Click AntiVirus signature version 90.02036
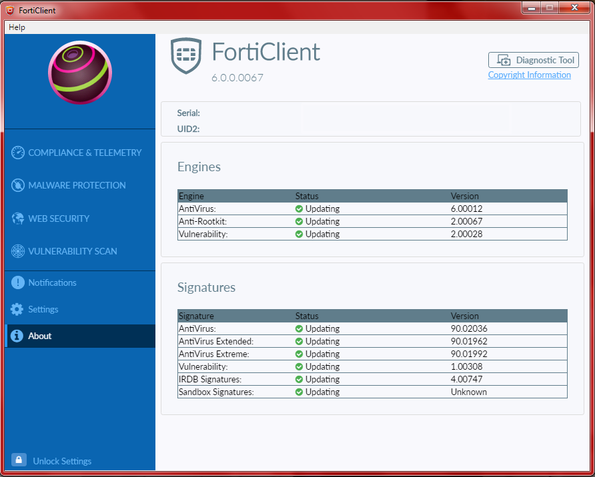This screenshot has width=595, height=477. 469,328
